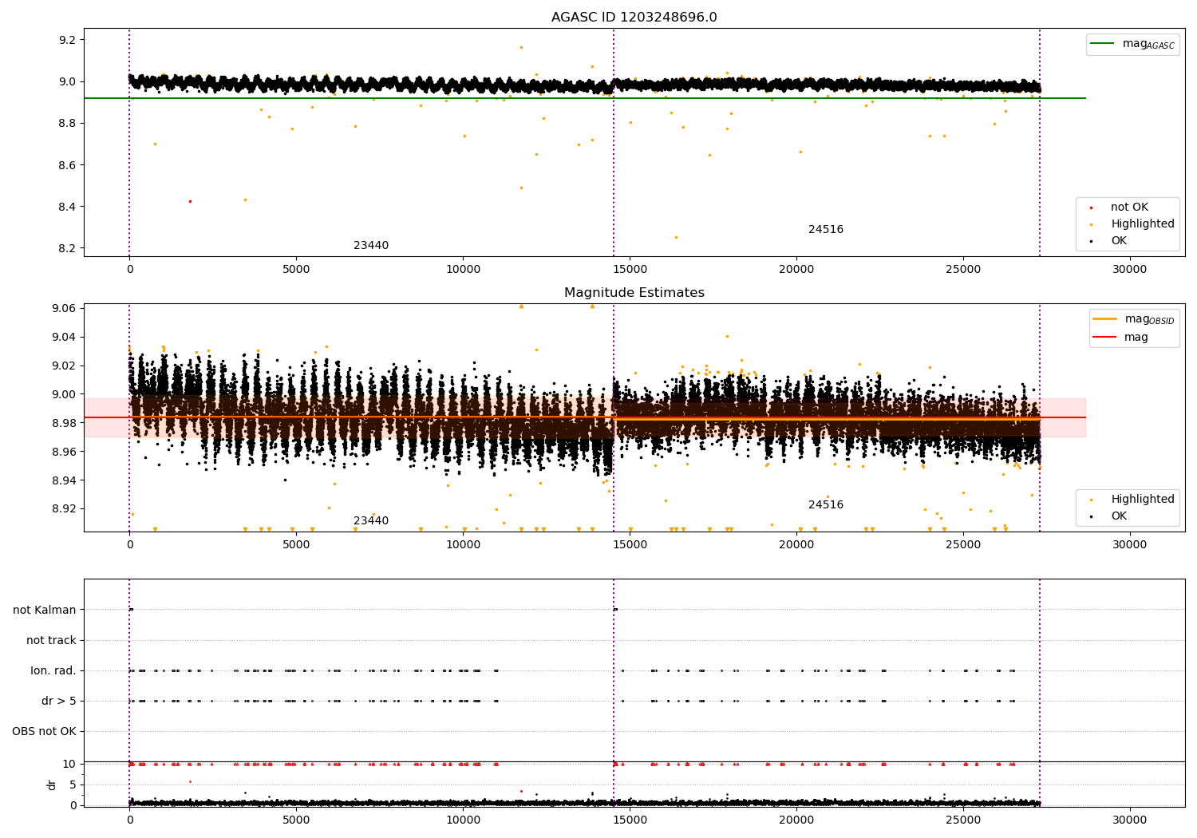The width and height of the screenshot is (1197, 838).
Task: Click obsid label 23440 in top plot
Action: coord(371,246)
